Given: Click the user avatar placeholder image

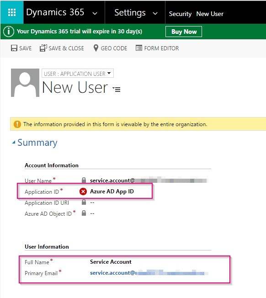Looking at the screenshot, I should click(x=25, y=83).
